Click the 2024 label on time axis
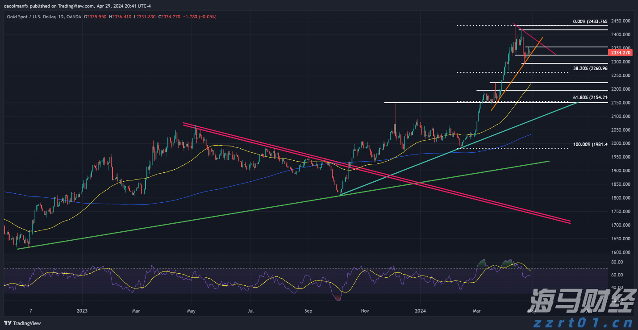The width and height of the screenshot is (638, 330). click(420, 310)
